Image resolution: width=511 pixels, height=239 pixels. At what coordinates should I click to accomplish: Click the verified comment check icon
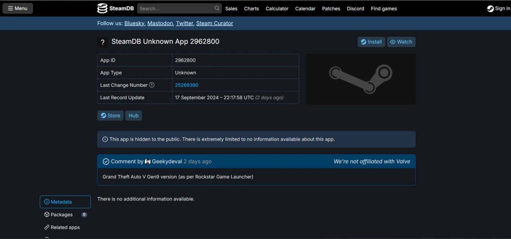click(x=106, y=161)
